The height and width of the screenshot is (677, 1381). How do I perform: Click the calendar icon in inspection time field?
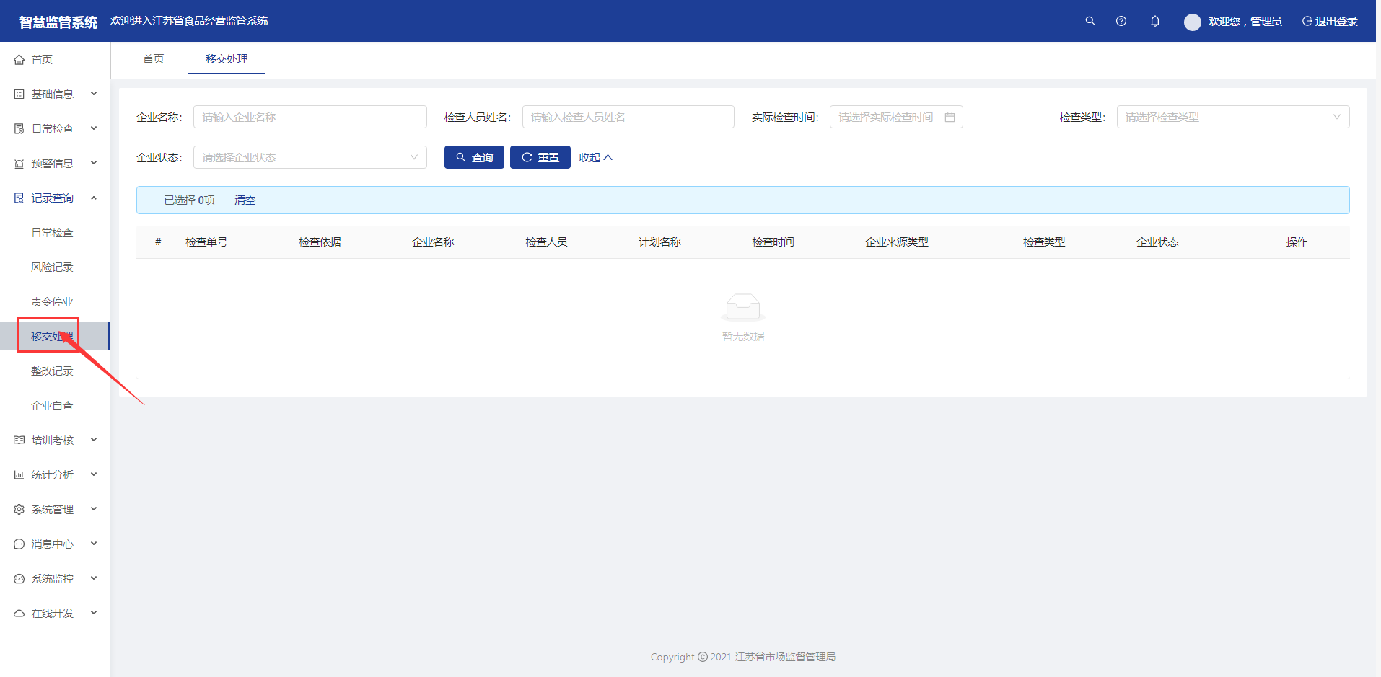pos(950,118)
